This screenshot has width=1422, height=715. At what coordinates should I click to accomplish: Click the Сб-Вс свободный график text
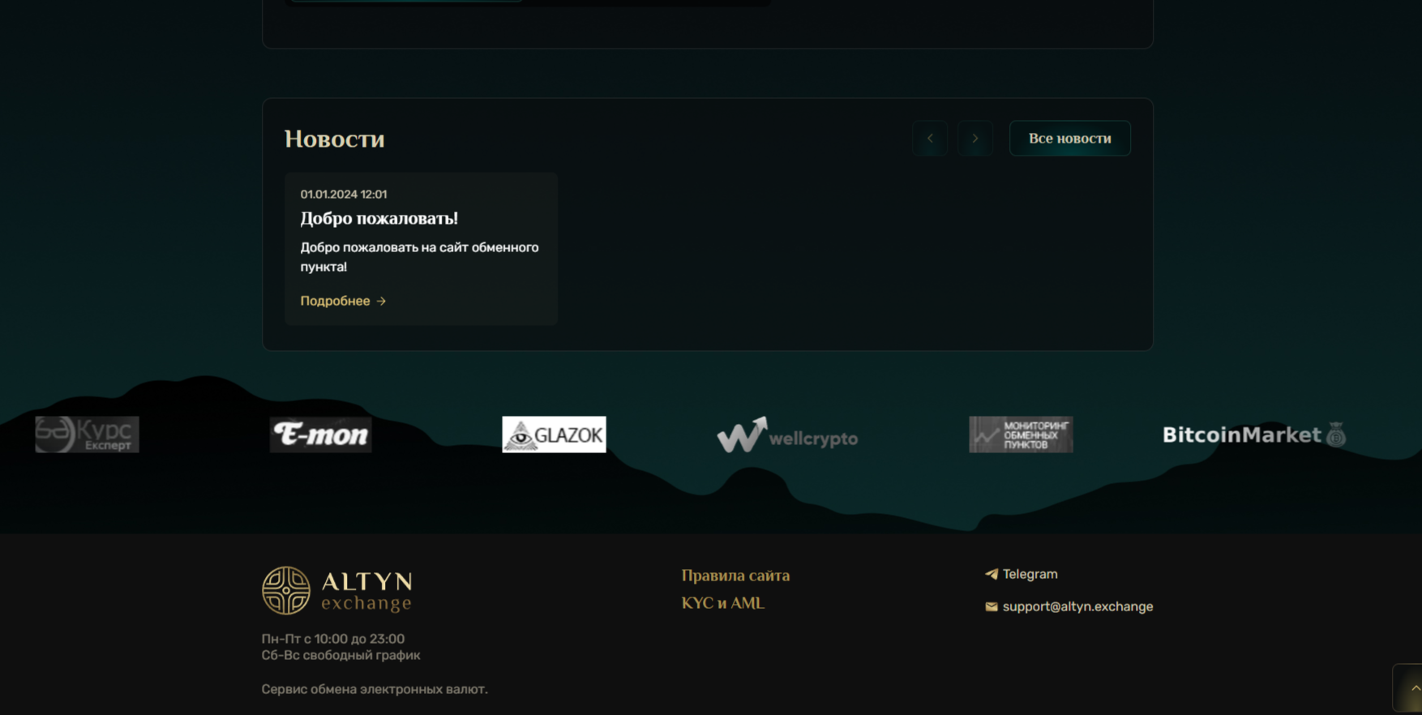341,655
